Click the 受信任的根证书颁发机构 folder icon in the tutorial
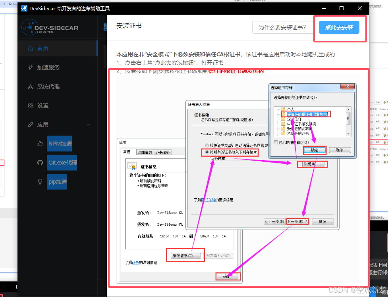Screen dimensions: 388x297 point(284,114)
